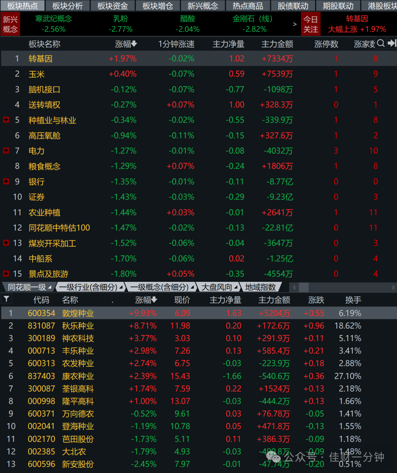Sort stock list by 涨幅 header arrow
This screenshot has width=397, height=473.
[154, 300]
